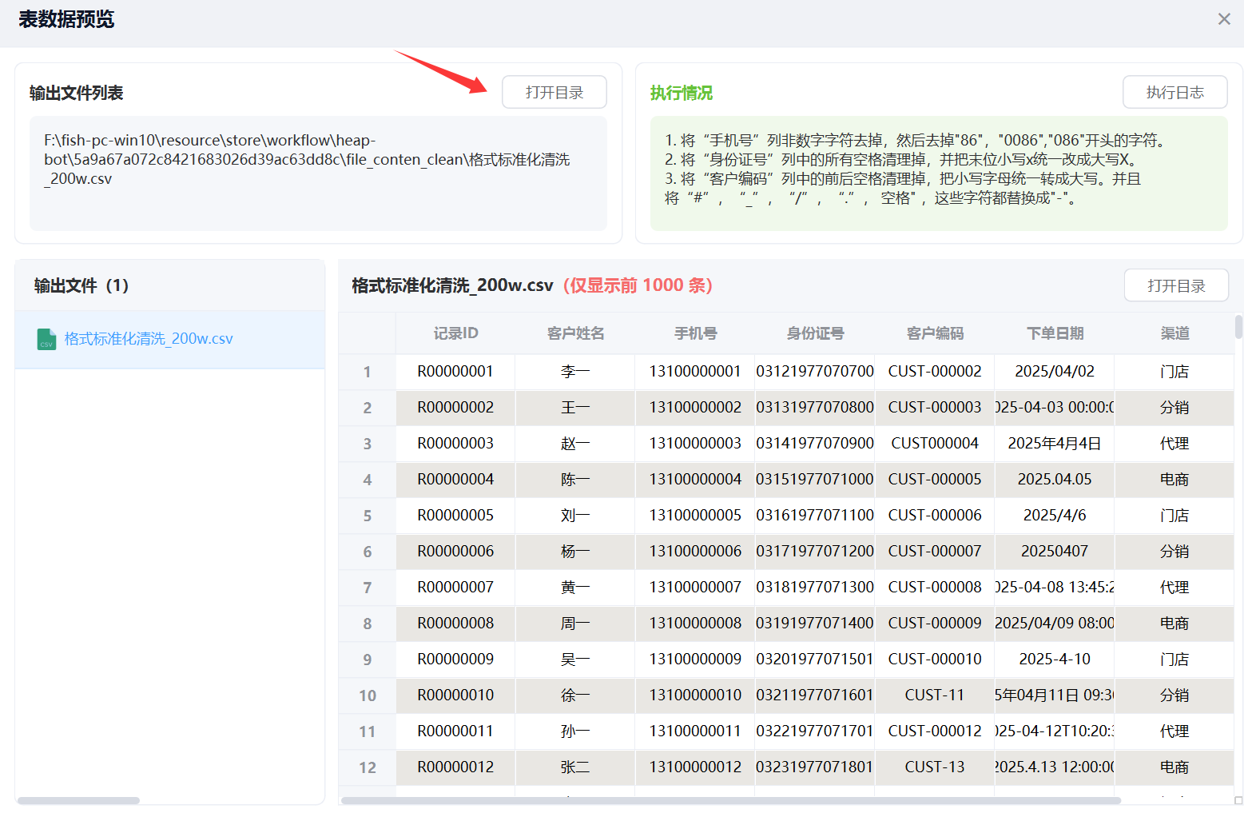This screenshot has width=1244, height=813.
Task: Click the 客户编码 column header
Action: [x=935, y=333]
